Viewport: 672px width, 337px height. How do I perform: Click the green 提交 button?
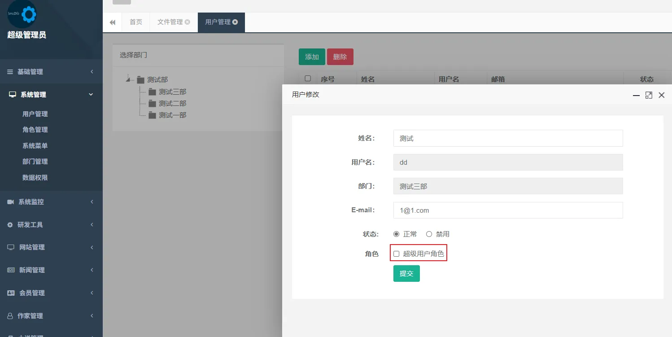point(406,274)
